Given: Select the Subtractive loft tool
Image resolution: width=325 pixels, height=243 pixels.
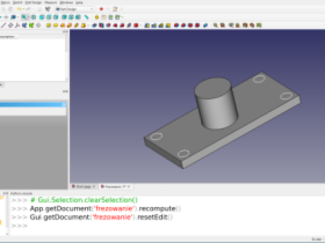Looking at the screenshot, I should pyautogui.click(x=116, y=25).
